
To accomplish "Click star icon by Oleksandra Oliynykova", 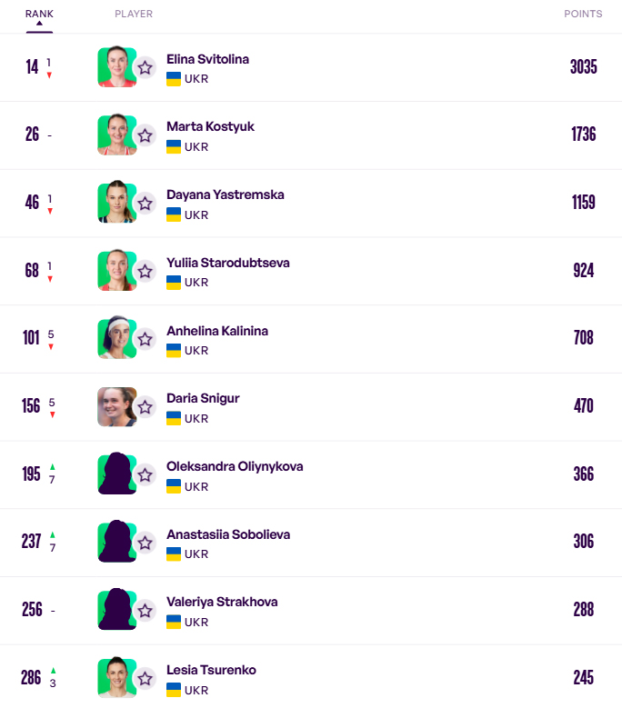I will tap(145, 474).
